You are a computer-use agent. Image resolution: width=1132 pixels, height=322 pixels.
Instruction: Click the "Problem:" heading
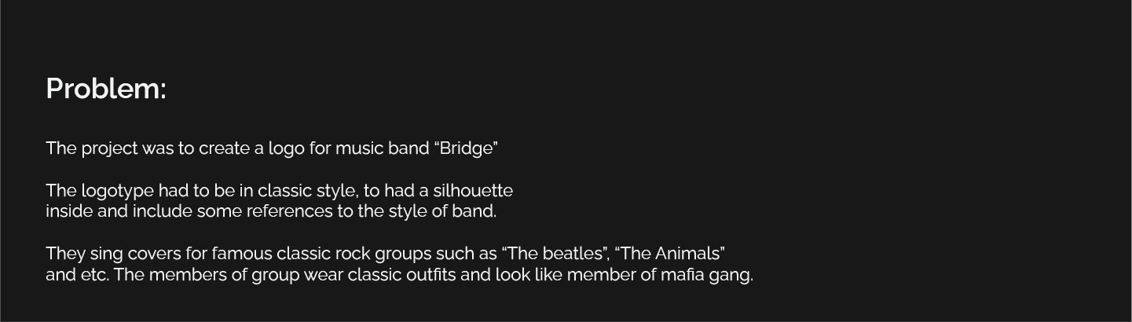coord(106,89)
